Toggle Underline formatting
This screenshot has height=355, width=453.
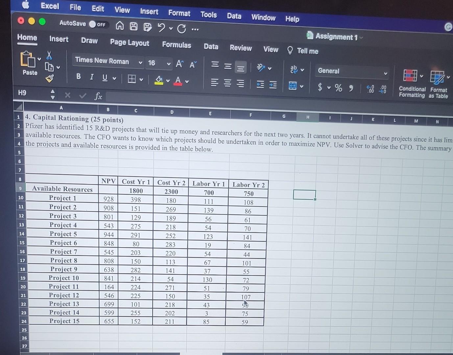point(105,78)
